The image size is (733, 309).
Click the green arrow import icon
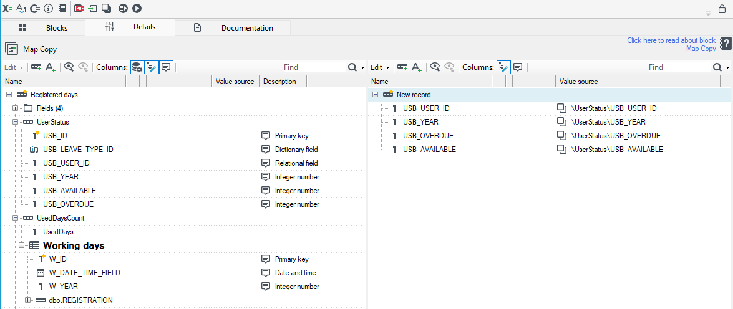[x=93, y=8]
